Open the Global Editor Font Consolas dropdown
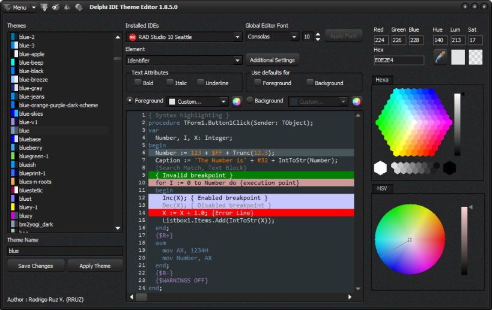The image size is (492, 310). click(x=272, y=37)
